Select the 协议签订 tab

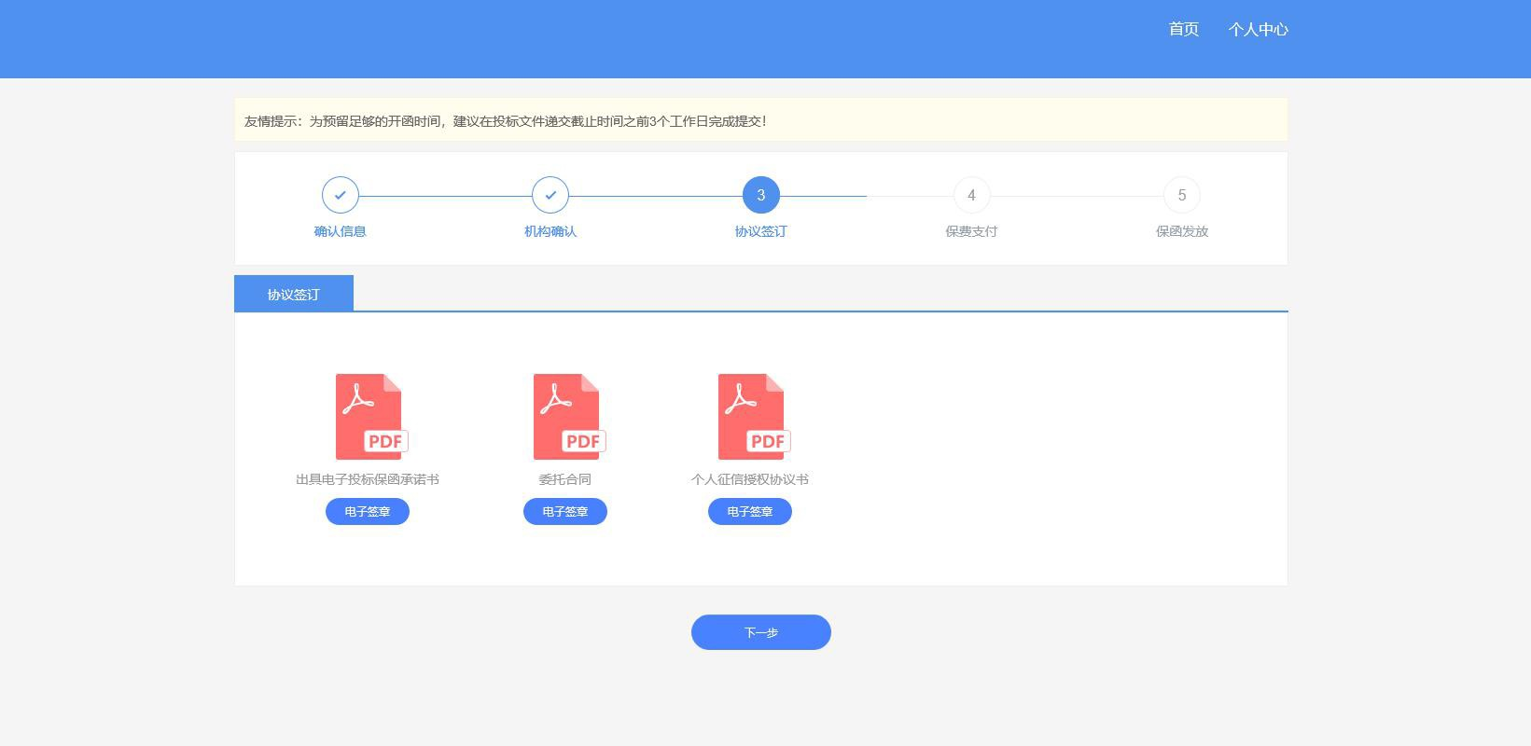pyautogui.click(x=294, y=294)
